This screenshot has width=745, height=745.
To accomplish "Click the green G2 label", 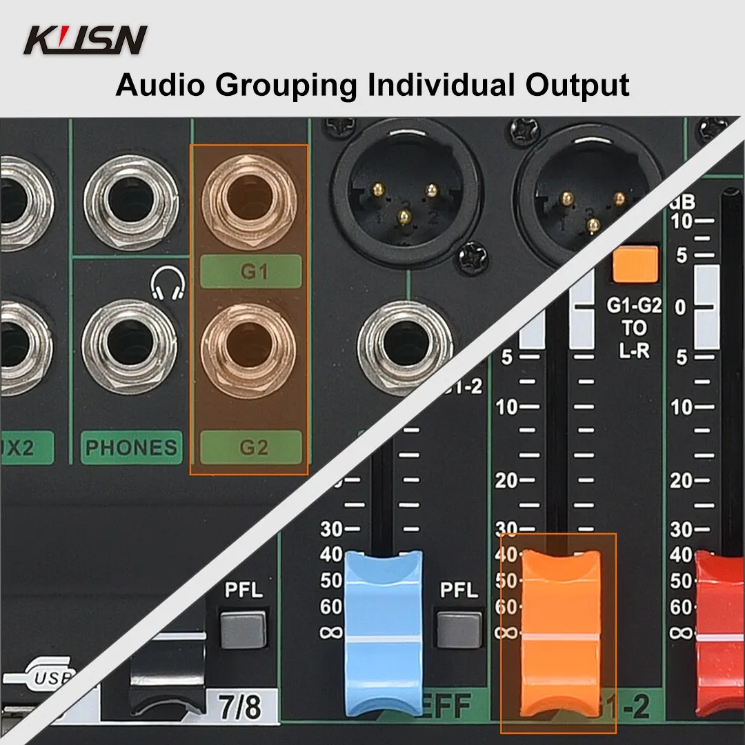I will (251, 447).
